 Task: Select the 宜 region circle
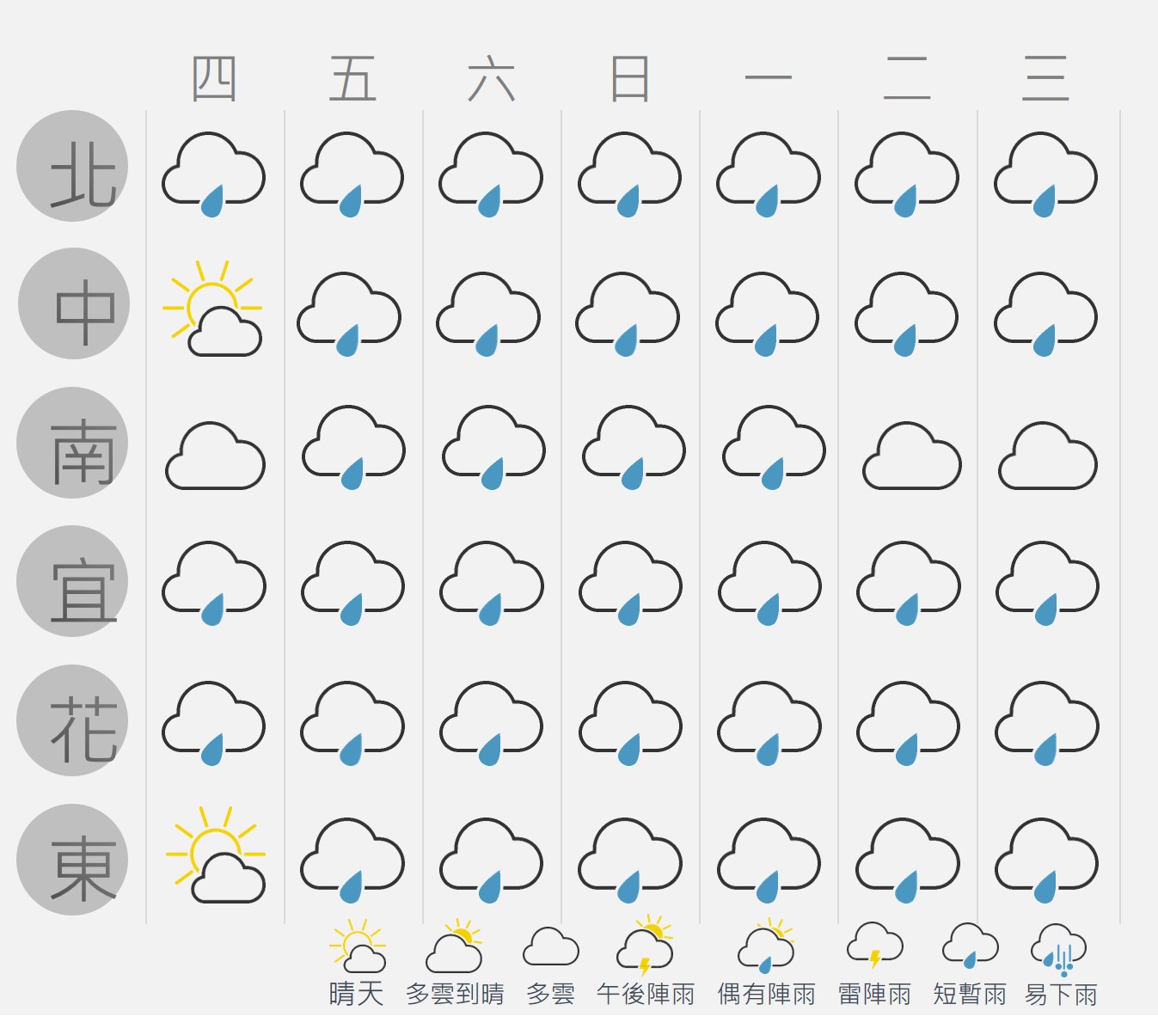[x=72, y=581]
